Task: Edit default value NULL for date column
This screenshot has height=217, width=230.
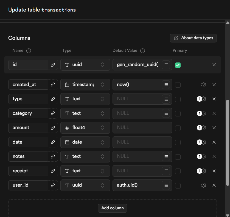Action: click(142, 142)
